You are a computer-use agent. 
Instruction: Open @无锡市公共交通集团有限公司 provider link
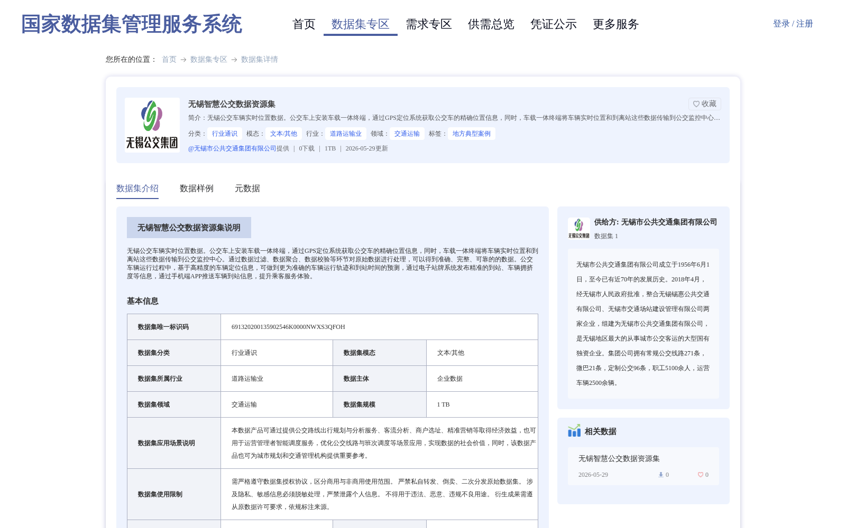coord(232,148)
